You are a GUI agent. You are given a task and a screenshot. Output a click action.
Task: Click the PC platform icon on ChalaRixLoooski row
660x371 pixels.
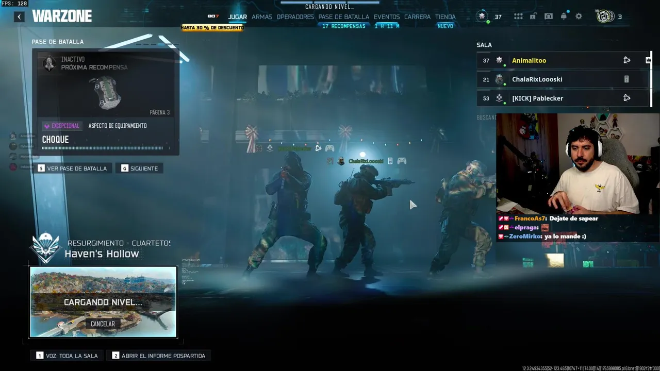tap(626, 79)
